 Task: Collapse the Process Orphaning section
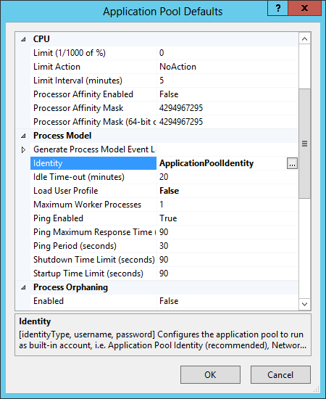coord(23,287)
